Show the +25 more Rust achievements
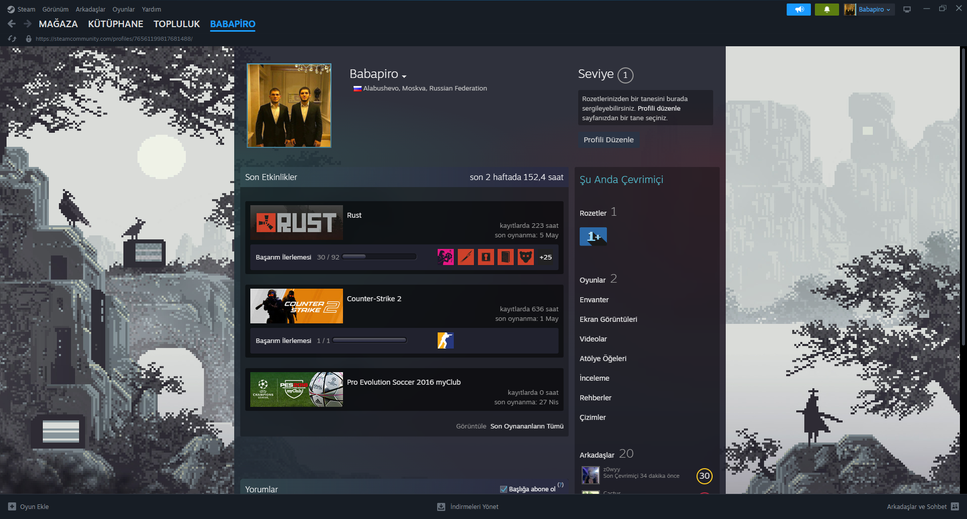The width and height of the screenshot is (967, 519). click(545, 257)
